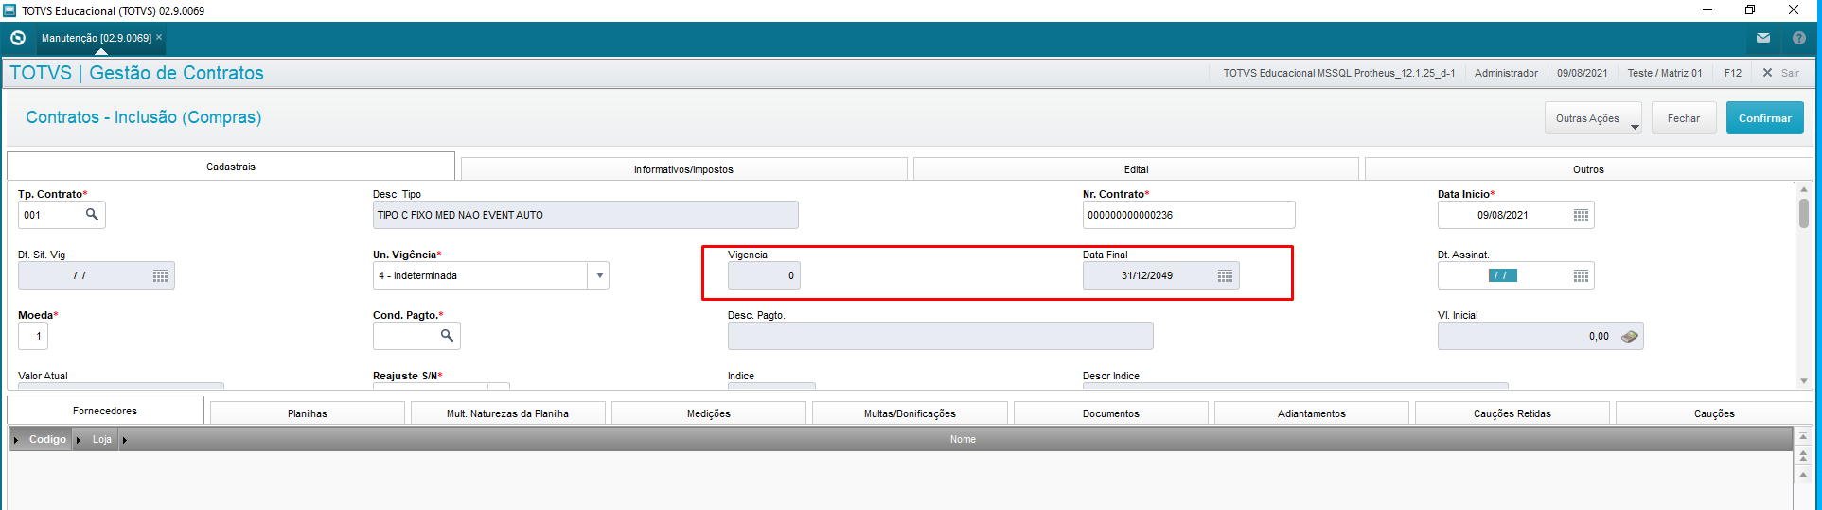
Task: Switch to the Informativos/Impostos tab
Action: pyautogui.click(x=683, y=169)
